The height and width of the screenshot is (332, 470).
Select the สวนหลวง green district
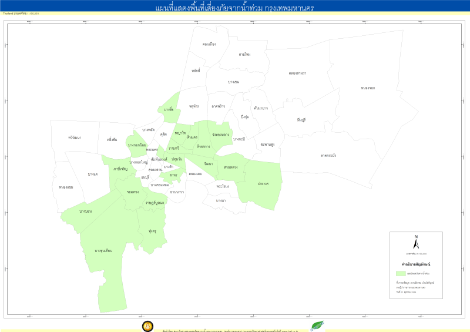tap(230, 167)
